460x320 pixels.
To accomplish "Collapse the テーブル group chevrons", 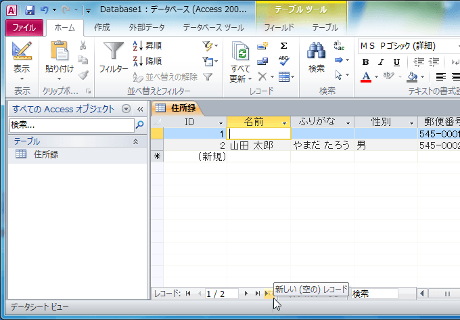I will tap(135, 141).
